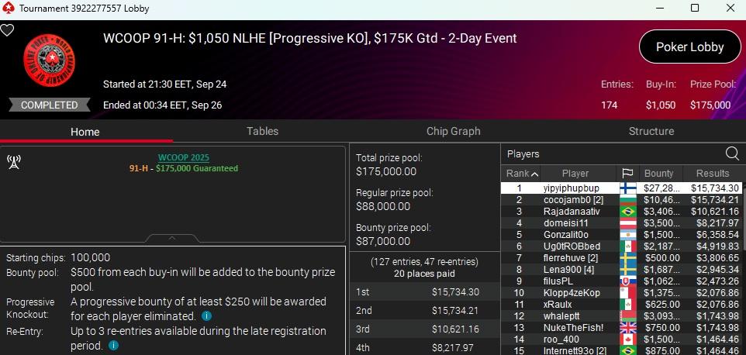The image size is (746, 355).
Task: Click the WCOOP tournament logo
Action: (x=48, y=64)
